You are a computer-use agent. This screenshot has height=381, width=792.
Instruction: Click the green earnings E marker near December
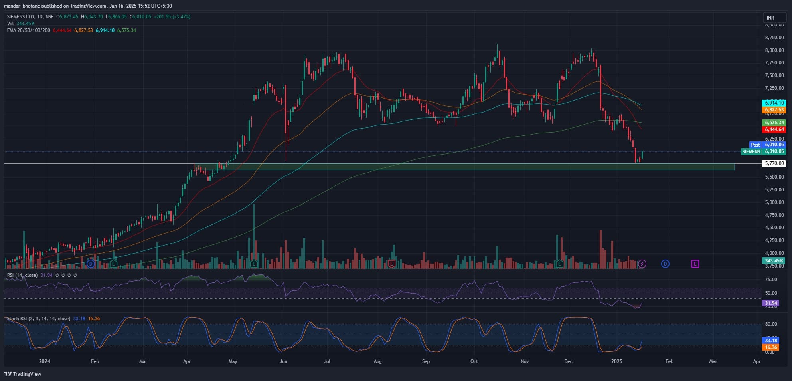click(x=559, y=264)
